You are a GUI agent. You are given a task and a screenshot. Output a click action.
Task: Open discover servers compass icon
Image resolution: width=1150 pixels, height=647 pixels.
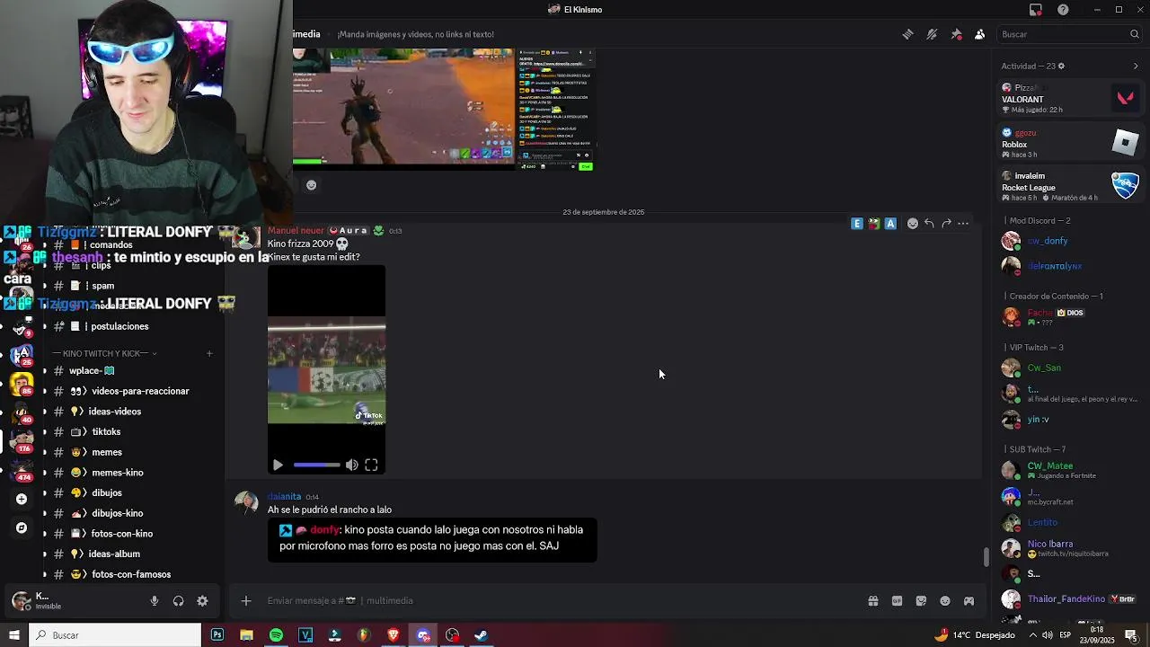pos(22,527)
